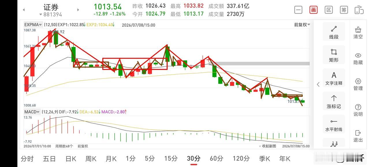Switch to the 60分 period tab
The height and width of the screenshot is (167, 369).
click(216, 159)
